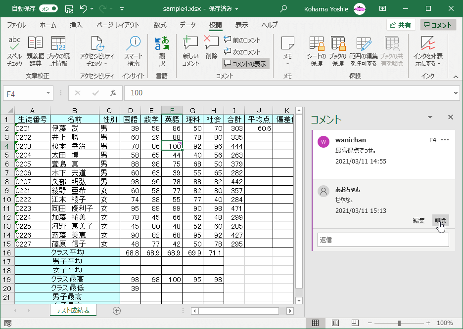Click the スマート検索 smart lookup icon
This screenshot has width=463, height=329.
tap(133, 51)
